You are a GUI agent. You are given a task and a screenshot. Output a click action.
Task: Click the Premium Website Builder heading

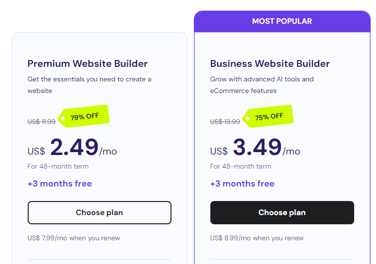point(87,63)
